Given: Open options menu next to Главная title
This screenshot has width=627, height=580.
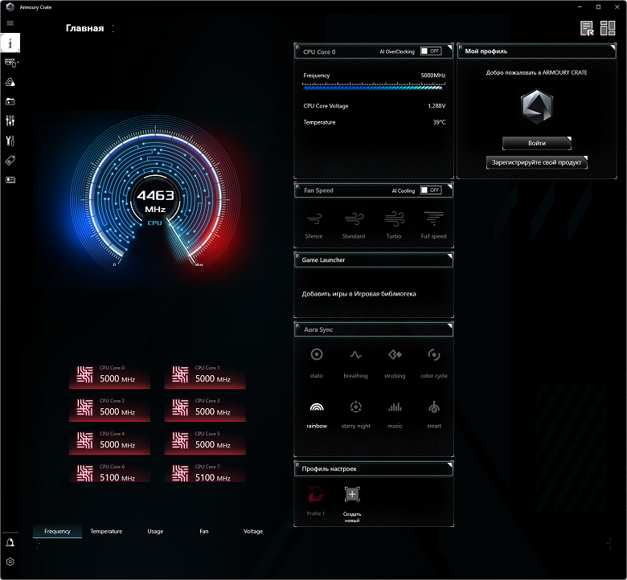Looking at the screenshot, I should click(113, 28).
